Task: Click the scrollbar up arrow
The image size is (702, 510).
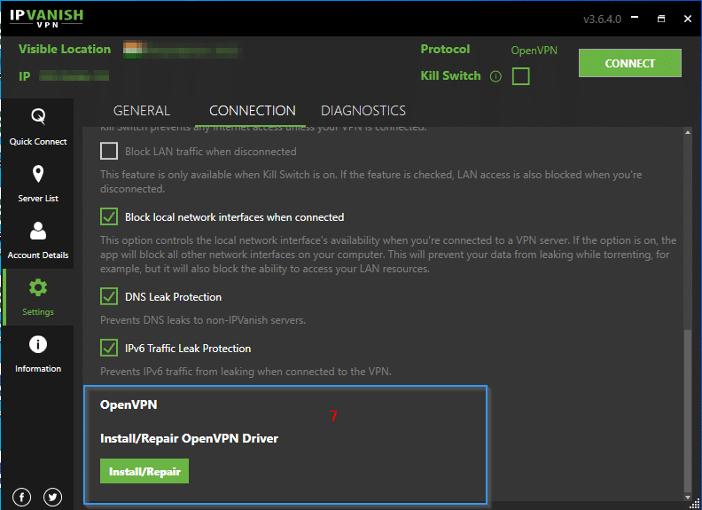Action: (688, 132)
